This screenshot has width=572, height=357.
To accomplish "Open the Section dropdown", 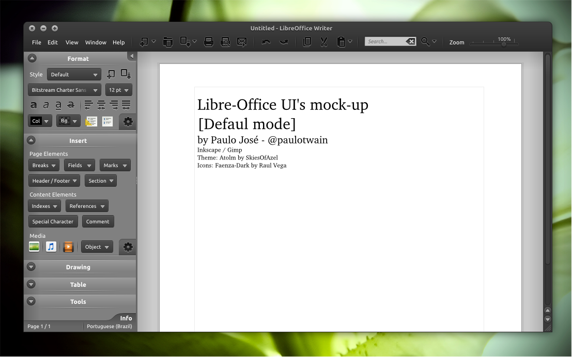I will click(101, 181).
